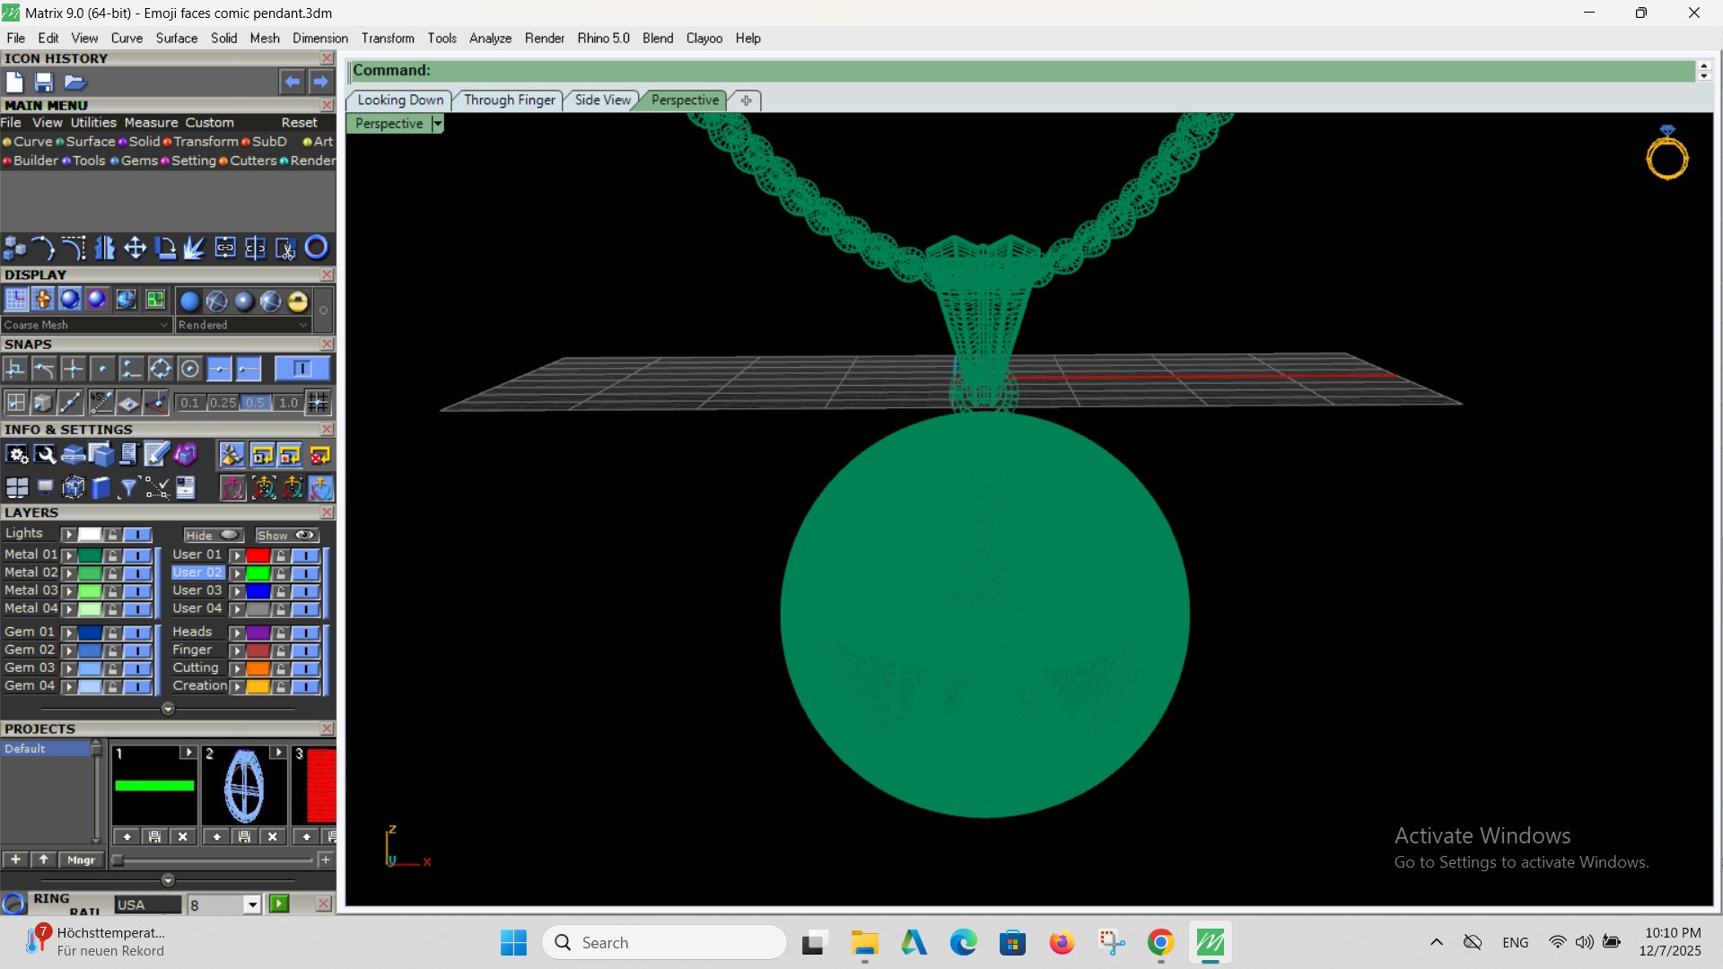This screenshot has width=1723, height=969.
Task: Click the Hide layers button
Action: click(214, 536)
